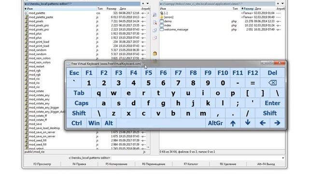
Task: Sort left panel by Тип column
Action: tap(100, 9)
